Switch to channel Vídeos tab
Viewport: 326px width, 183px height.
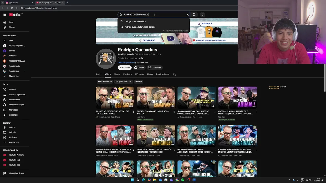click(108, 74)
